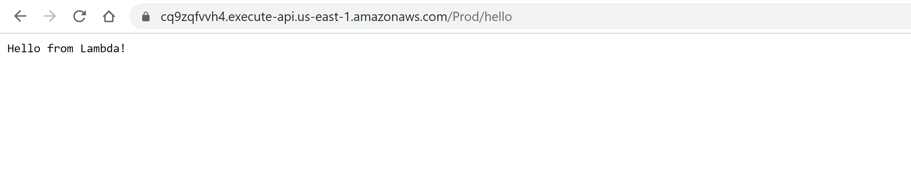911x181 pixels.
Task: Place cursor at the start of the URL
Action: [161, 17]
